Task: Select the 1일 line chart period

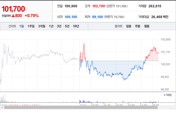Action: coord(22,26)
